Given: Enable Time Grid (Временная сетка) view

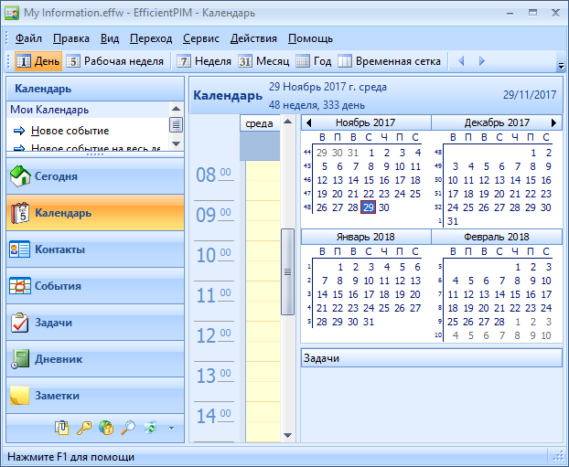Looking at the screenshot, I should [x=389, y=61].
